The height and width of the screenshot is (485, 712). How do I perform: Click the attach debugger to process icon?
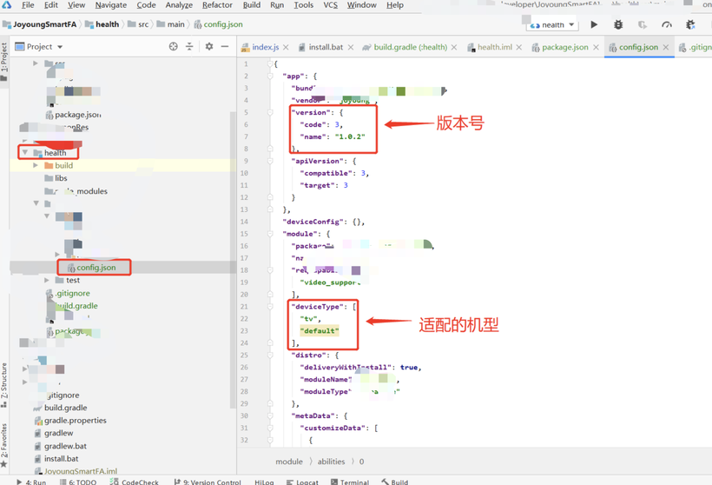pyautogui.click(x=690, y=24)
